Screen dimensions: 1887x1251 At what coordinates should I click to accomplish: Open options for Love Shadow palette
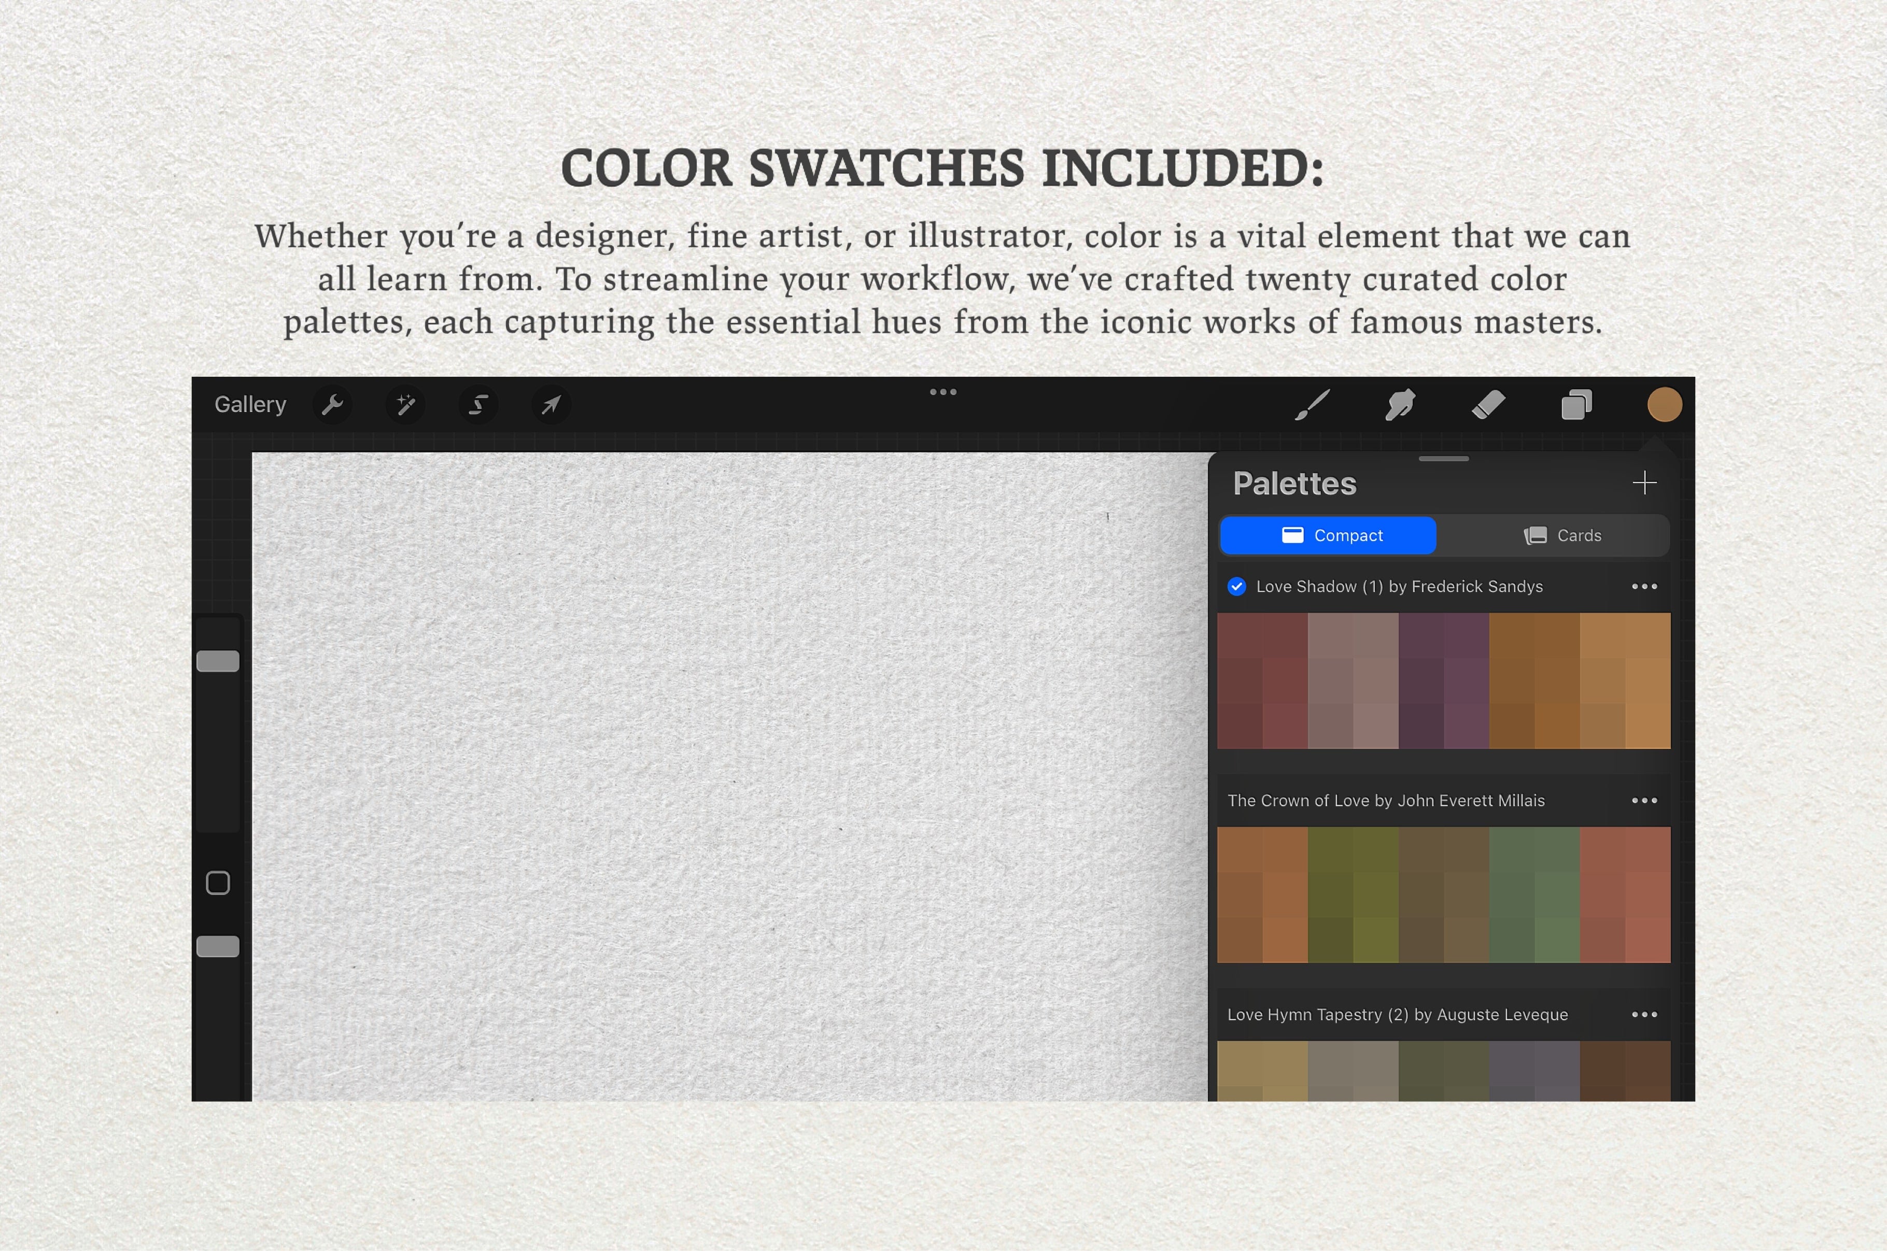pyautogui.click(x=1644, y=587)
